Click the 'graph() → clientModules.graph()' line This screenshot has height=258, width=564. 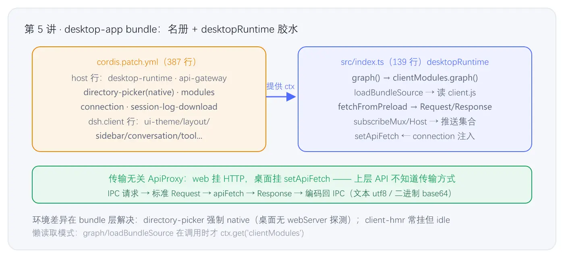[x=415, y=78]
